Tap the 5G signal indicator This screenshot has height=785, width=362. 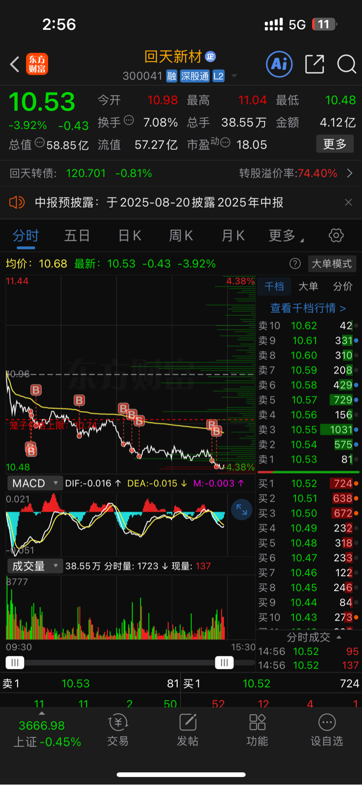point(297,25)
